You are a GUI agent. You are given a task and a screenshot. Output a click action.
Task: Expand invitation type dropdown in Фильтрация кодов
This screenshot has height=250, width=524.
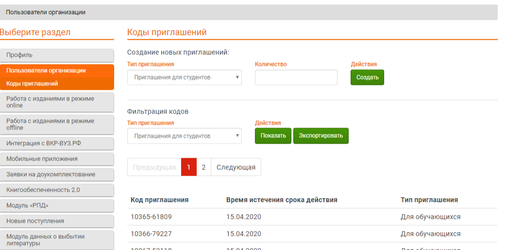[x=184, y=136]
